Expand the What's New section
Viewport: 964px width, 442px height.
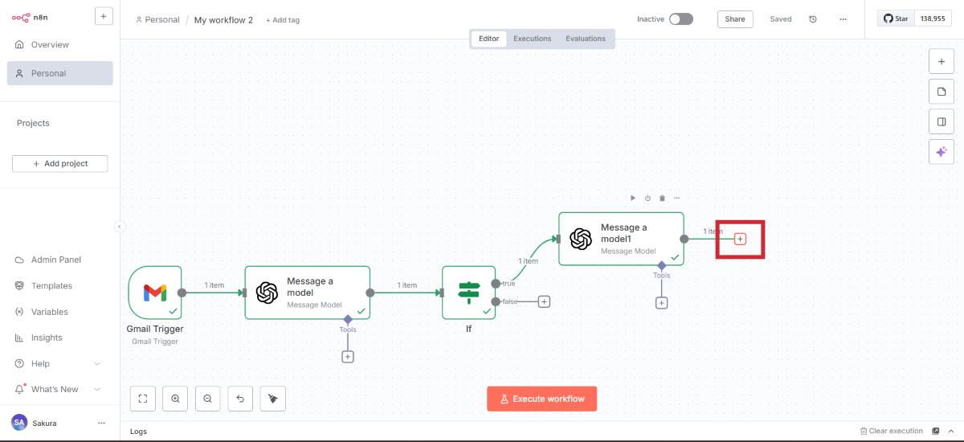click(x=97, y=389)
